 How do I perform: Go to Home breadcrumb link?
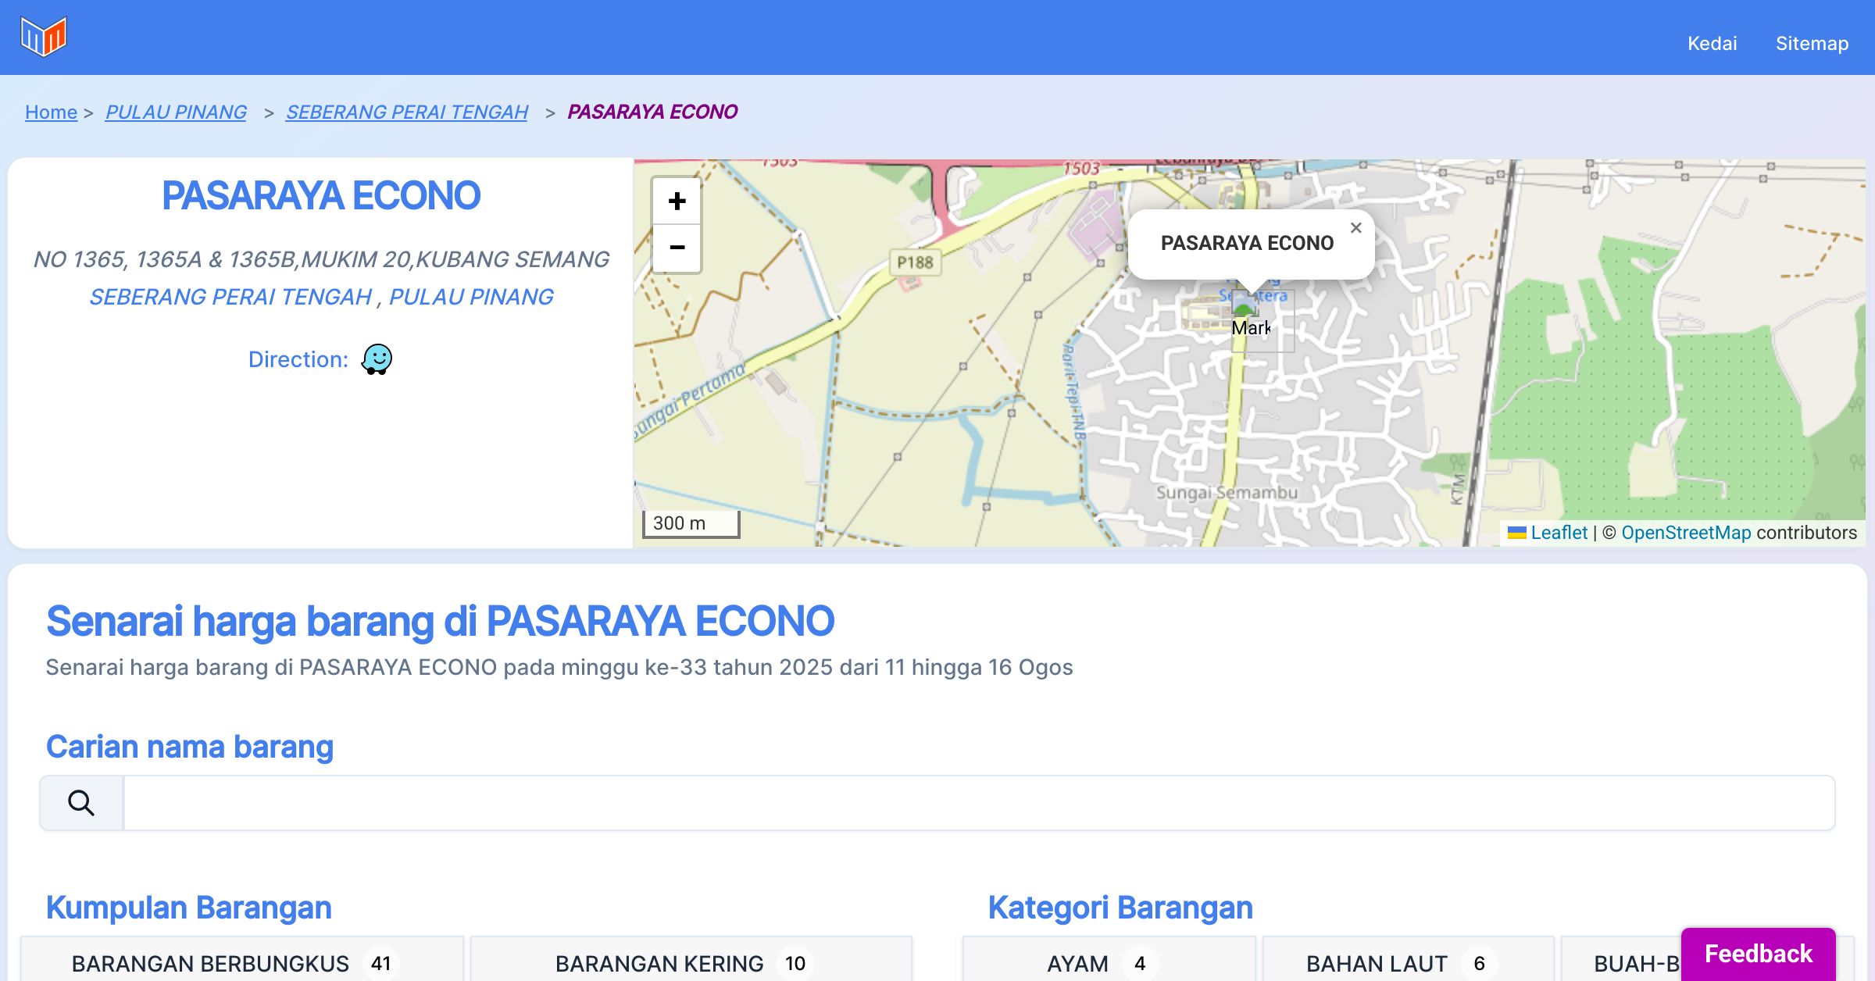tap(51, 112)
